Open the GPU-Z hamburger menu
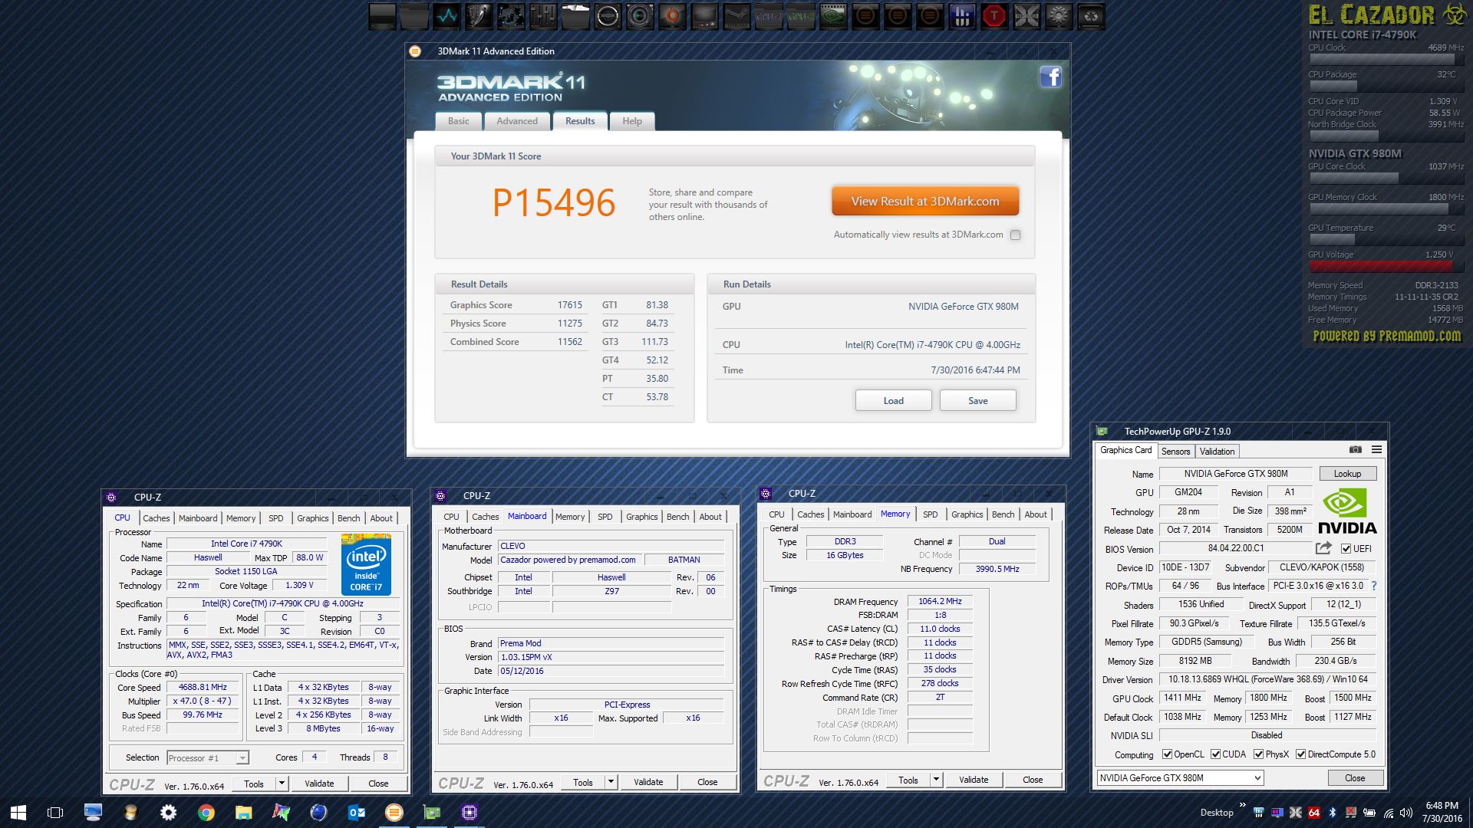The width and height of the screenshot is (1473, 828). click(x=1376, y=450)
